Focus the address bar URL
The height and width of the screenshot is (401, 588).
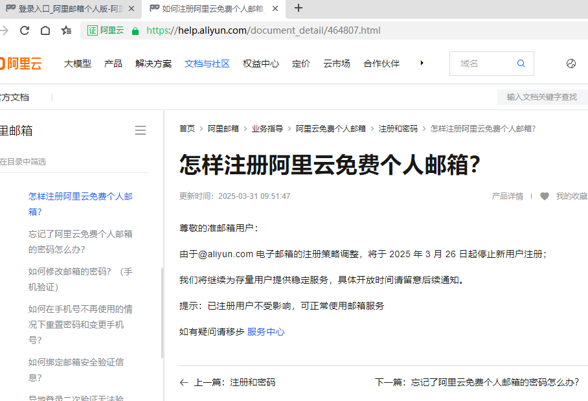[x=264, y=30]
